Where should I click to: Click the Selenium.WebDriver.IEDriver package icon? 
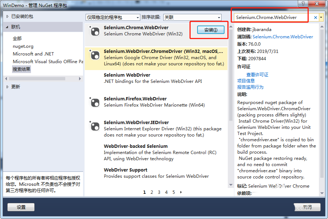[94, 126]
